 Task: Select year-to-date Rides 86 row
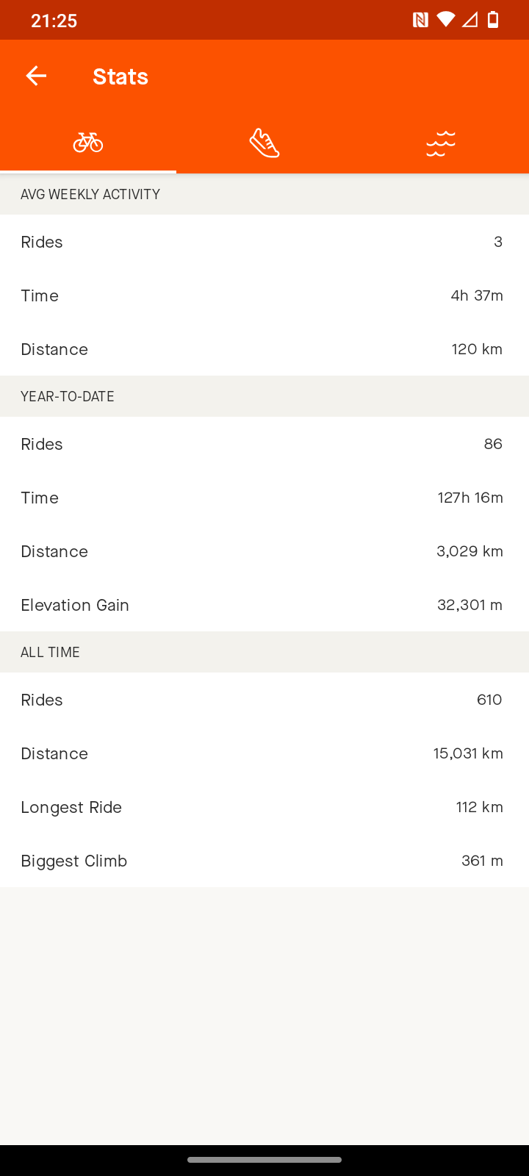coord(264,444)
